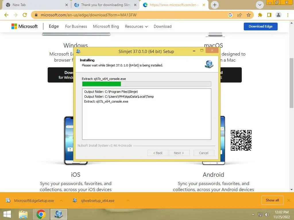Click the Extract: sjt7z_x64_console.exe log line
This screenshot has width=294, height=220.
pyautogui.click(x=106, y=101)
